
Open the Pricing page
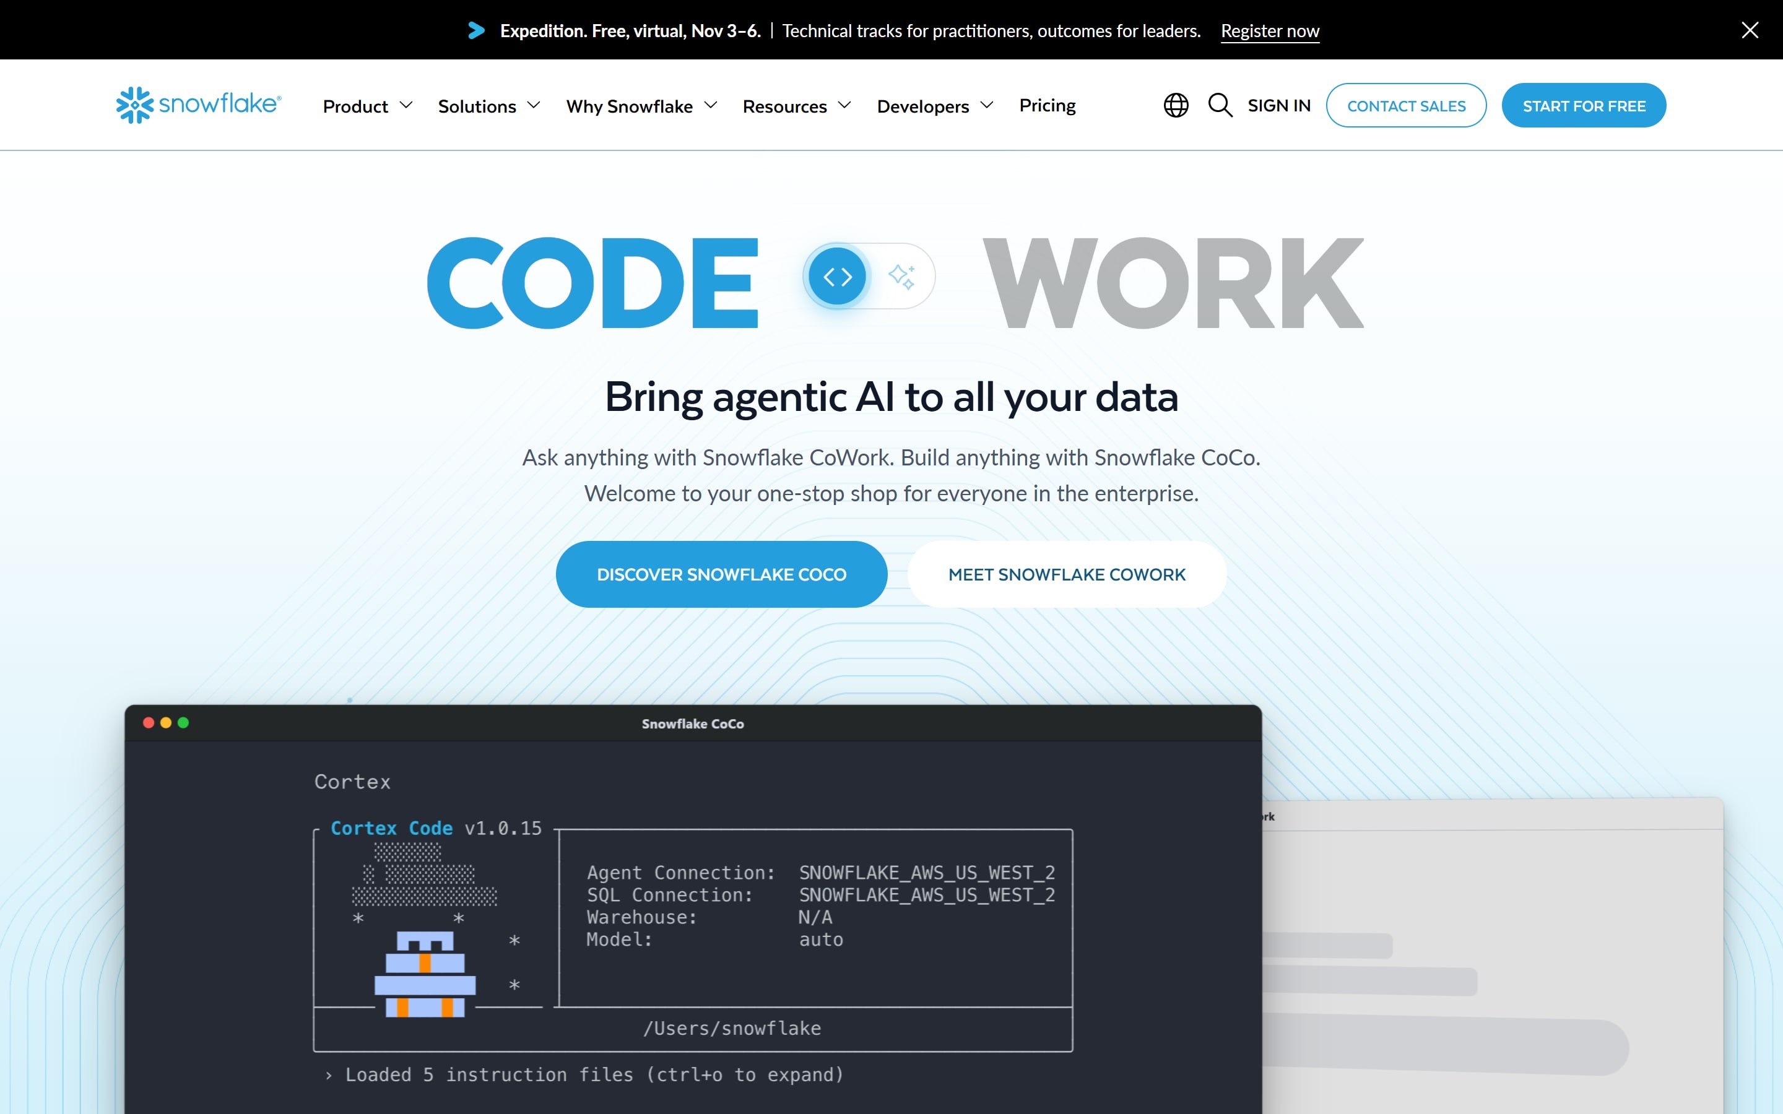tap(1047, 105)
